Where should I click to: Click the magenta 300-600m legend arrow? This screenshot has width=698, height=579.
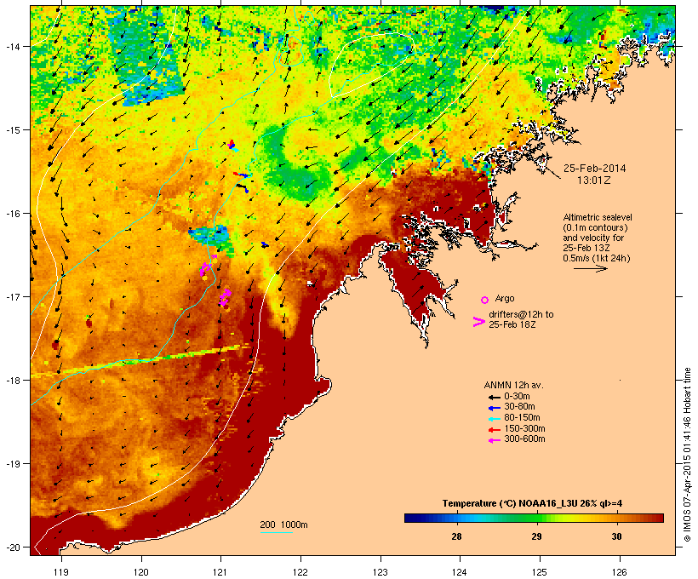(x=494, y=440)
